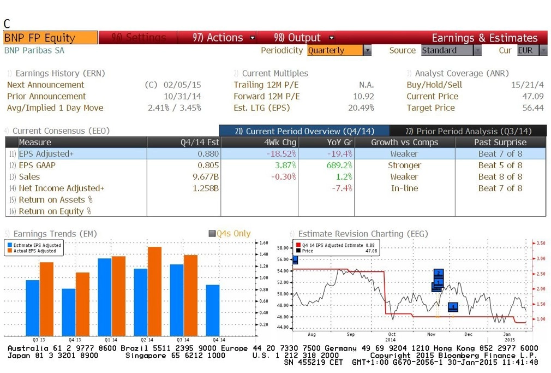Open Estimate Revision Charting (EEG) link
Viewport: 551px width, 373px height.
point(363,234)
